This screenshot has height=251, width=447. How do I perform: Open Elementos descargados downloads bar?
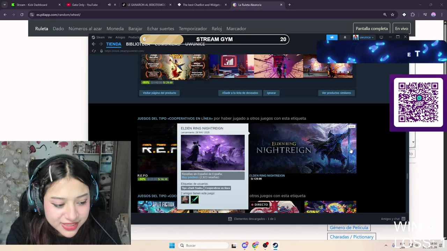251,219
